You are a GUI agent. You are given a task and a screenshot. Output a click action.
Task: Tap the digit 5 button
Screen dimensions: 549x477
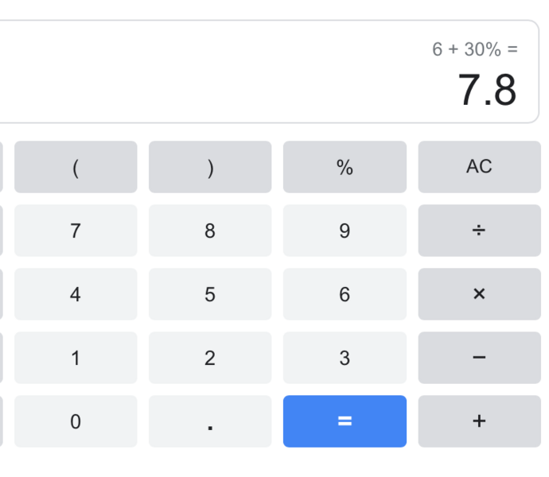point(210,294)
